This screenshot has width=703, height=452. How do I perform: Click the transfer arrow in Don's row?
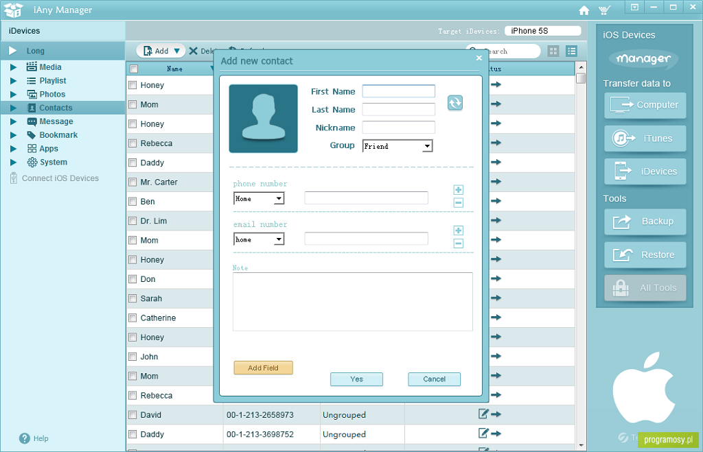496,278
